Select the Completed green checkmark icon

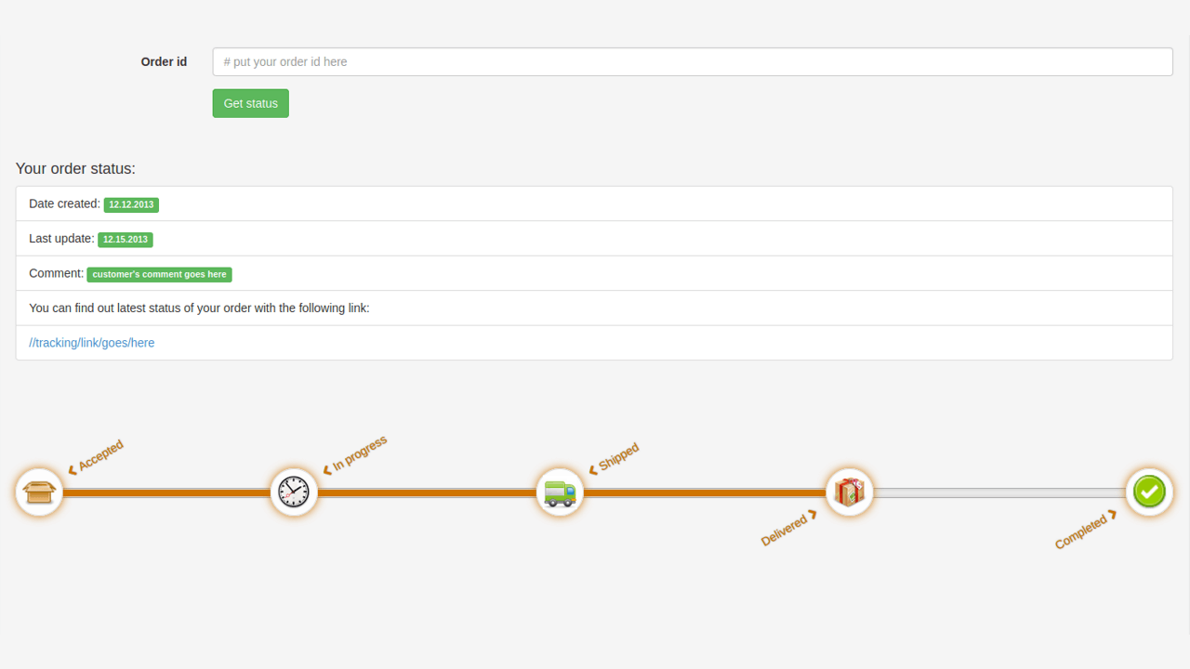pyautogui.click(x=1149, y=492)
